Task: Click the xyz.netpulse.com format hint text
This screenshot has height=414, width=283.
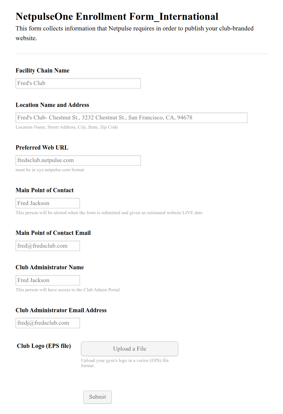Action: (x=50, y=170)
